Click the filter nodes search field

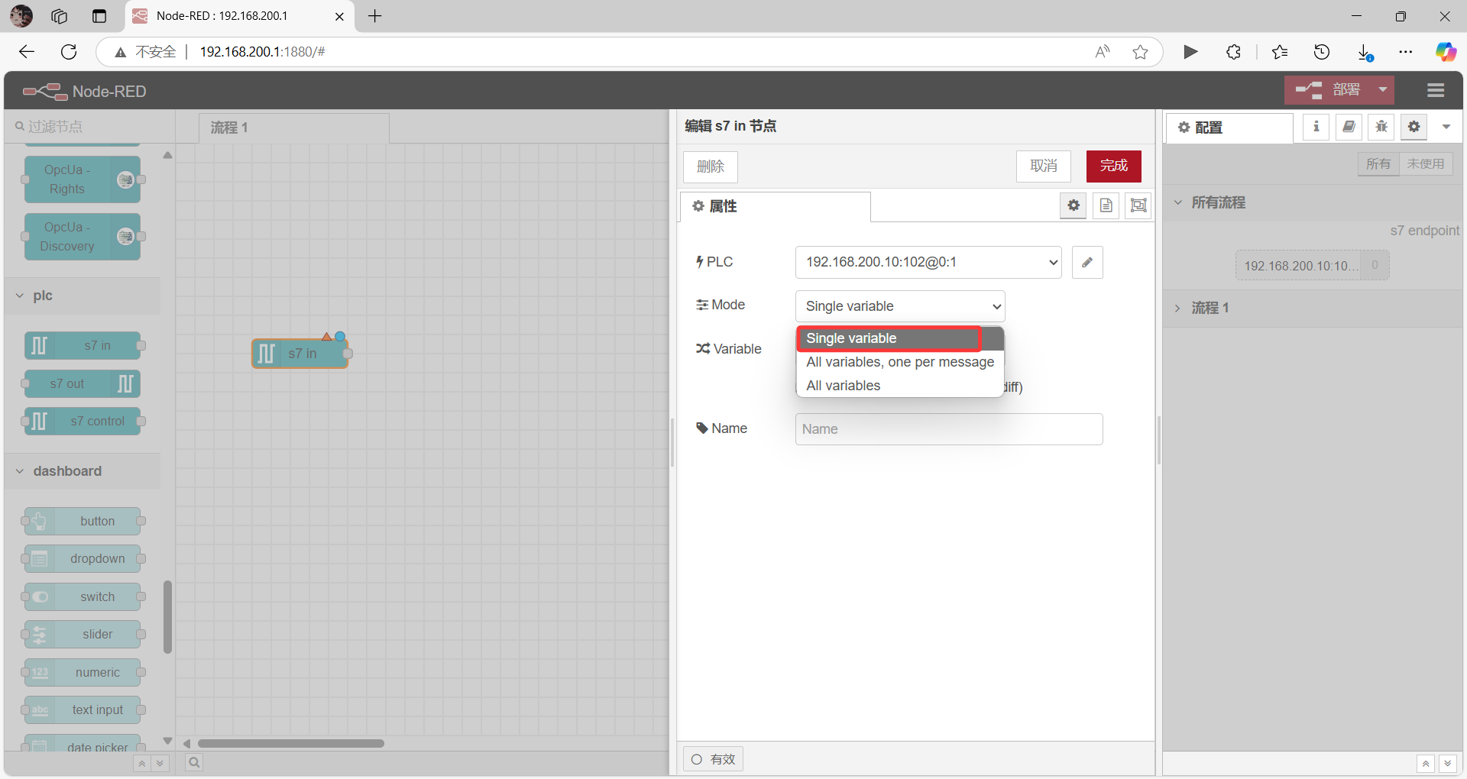[x=90, y=127]
